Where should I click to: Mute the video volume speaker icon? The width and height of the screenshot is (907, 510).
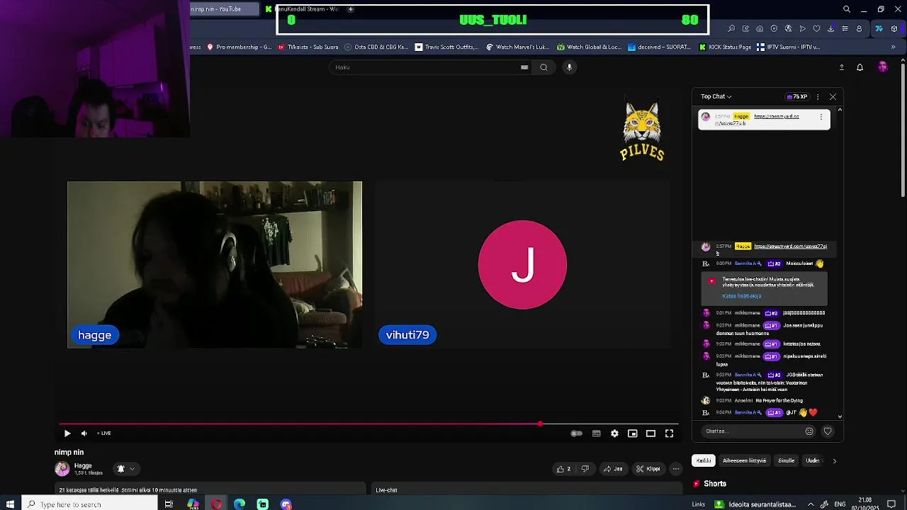click(84, 433)
